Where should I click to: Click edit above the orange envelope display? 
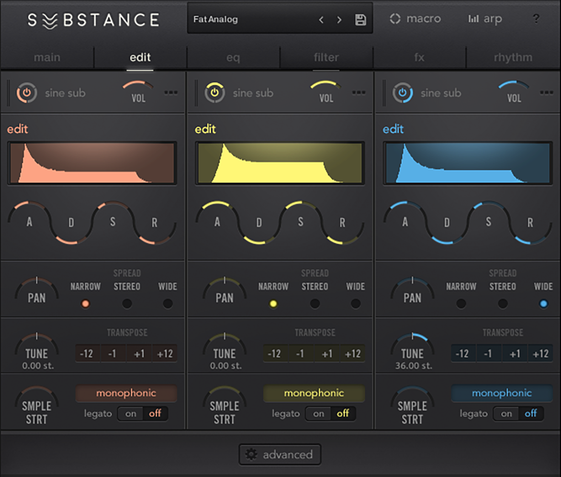pyautogui.click(x=17, y=129)
